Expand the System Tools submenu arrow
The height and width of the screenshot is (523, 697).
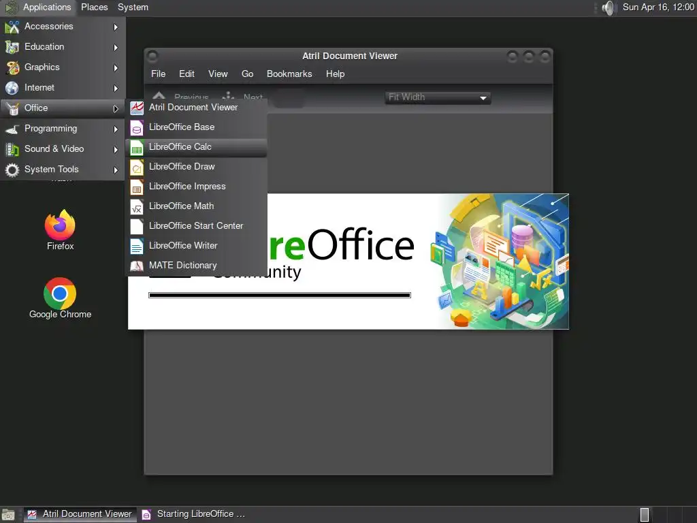(x=116, y=170)
